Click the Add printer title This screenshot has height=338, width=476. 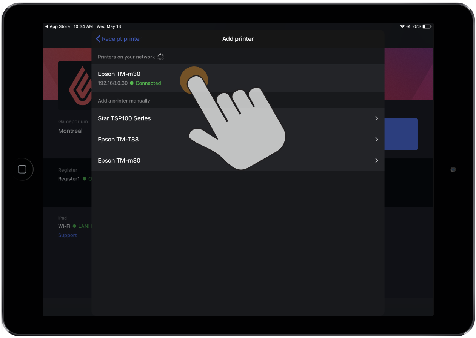[x=238, y=39]
